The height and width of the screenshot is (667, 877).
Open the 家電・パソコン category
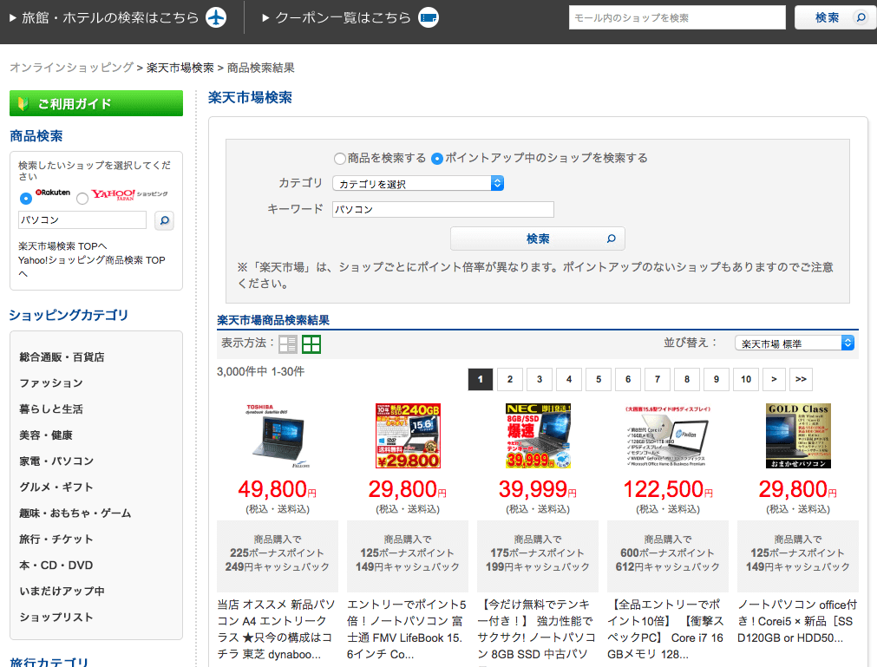(56, 461)
